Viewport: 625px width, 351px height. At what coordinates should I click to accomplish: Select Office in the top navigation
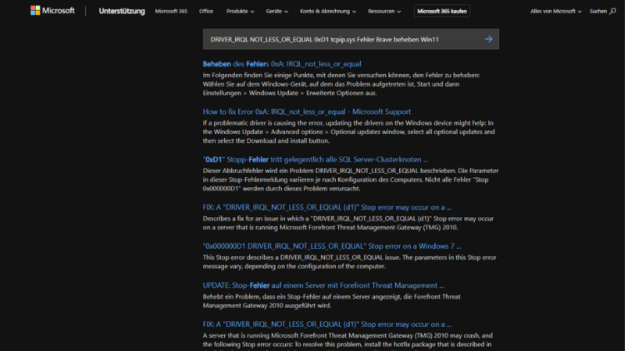pos(206,12)
